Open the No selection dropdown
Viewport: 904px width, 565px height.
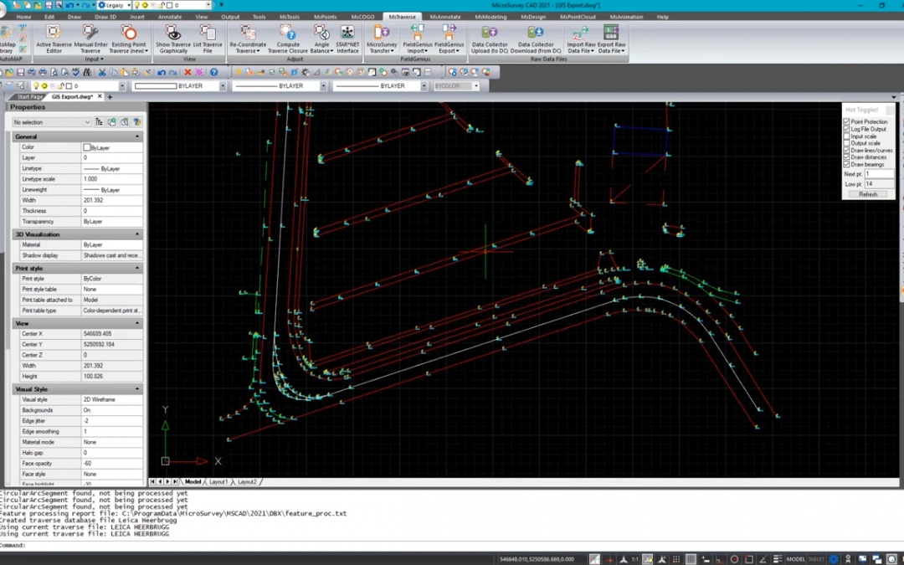[x=51, y=122]
